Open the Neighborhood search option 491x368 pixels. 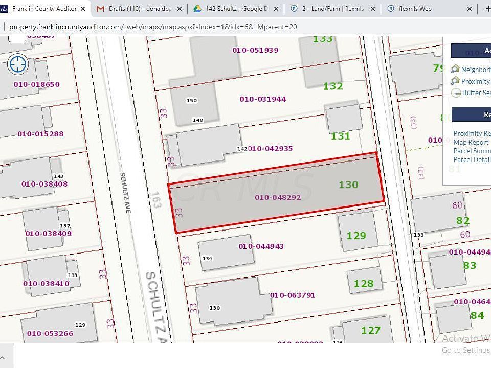[x=476, y=70]
